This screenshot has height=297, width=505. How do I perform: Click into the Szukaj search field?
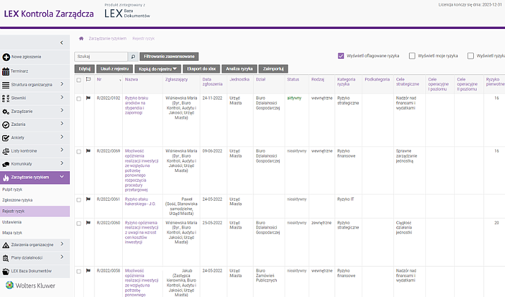pos(100,56)
